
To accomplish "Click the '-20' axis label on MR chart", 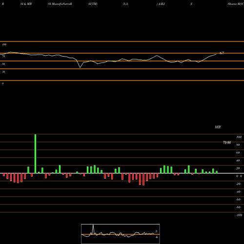I will (x=238, y=184).
